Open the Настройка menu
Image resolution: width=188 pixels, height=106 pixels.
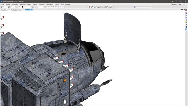click(42, 4)
